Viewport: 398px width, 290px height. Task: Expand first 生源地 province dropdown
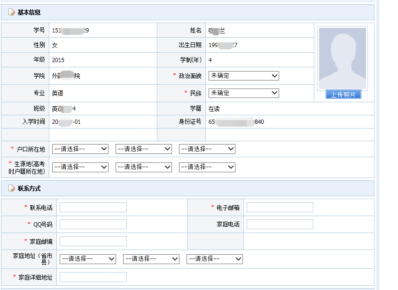80,167
